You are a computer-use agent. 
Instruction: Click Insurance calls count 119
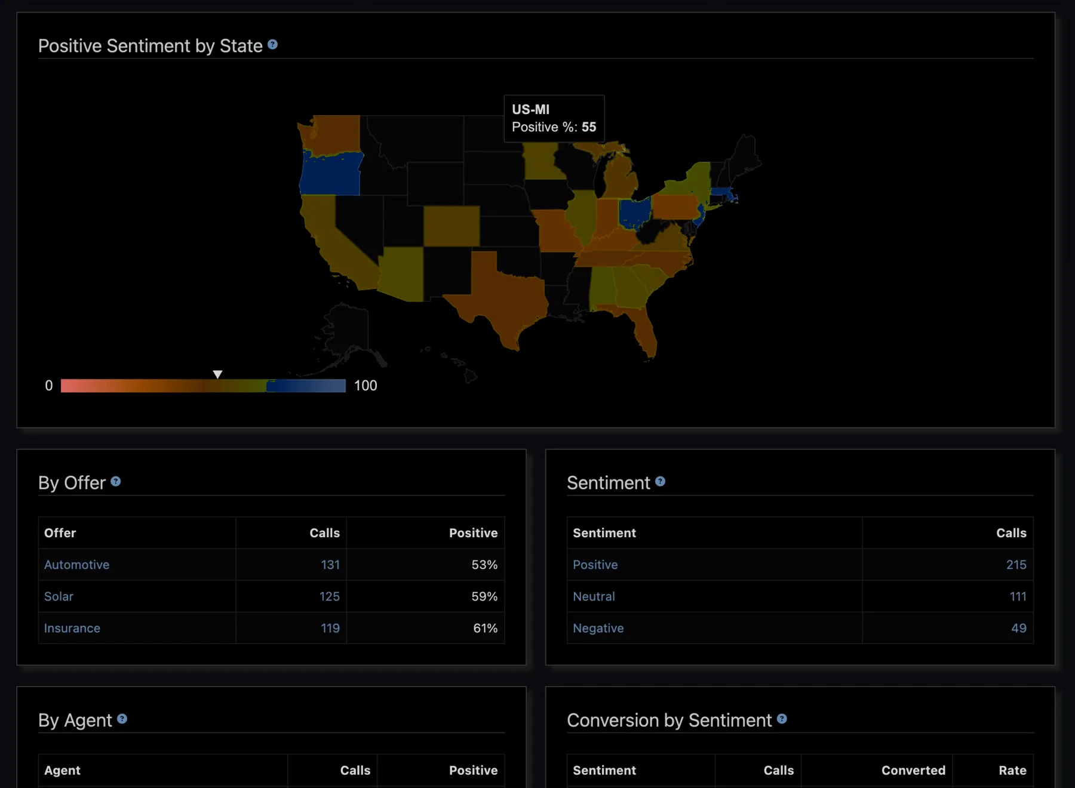[330, 628]
